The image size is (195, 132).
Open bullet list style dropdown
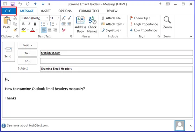click(48, 24)
